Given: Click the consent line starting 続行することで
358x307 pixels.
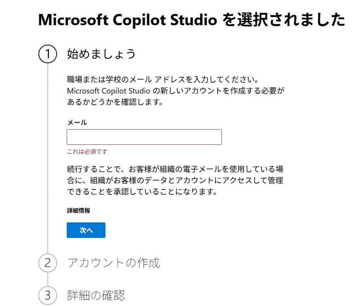Looking at the screenshot, I should pyautogui.click(x=175, y=169).
